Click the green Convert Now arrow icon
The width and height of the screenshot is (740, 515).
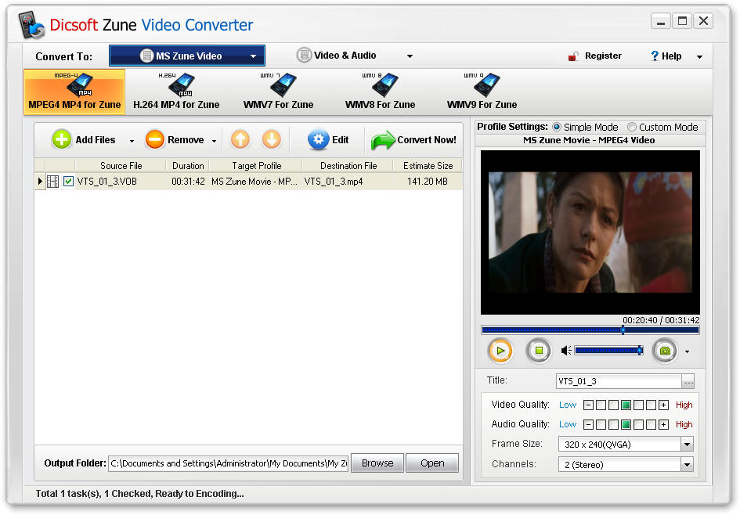383,140
